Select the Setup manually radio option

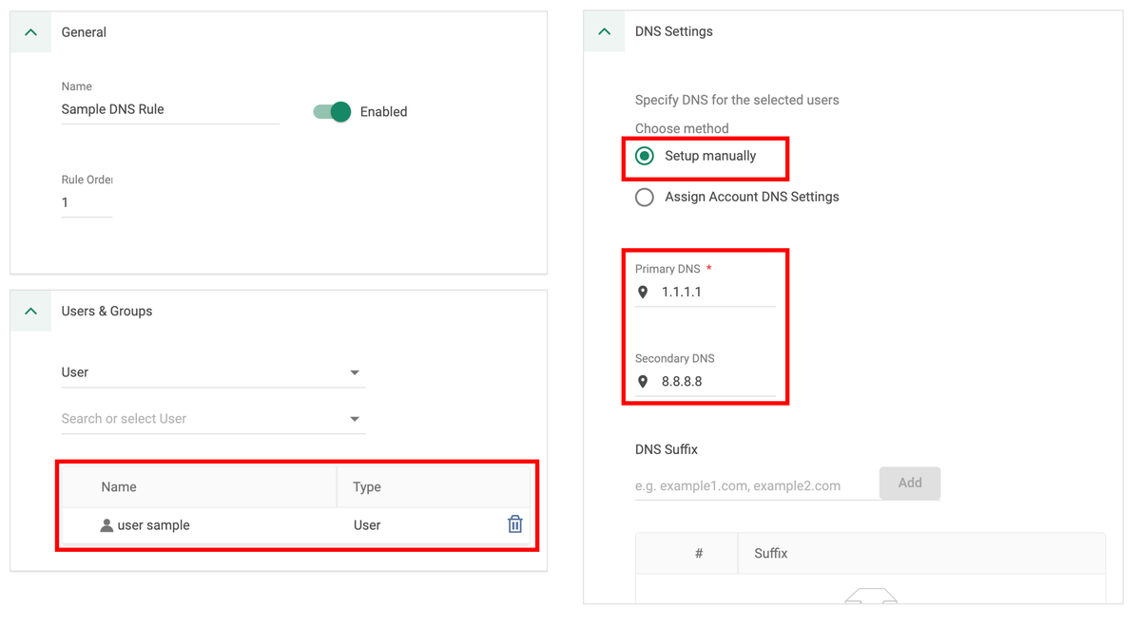click(645, 156)
